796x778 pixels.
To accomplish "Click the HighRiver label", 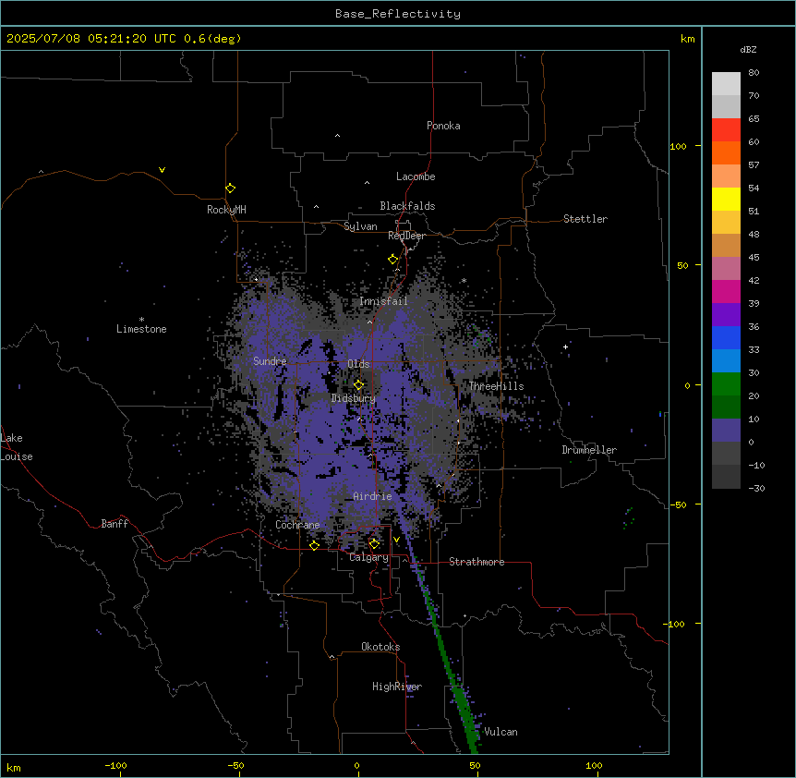I will (397, 687).
